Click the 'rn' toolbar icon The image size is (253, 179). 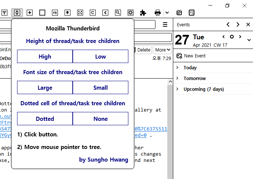pos(55,13)
